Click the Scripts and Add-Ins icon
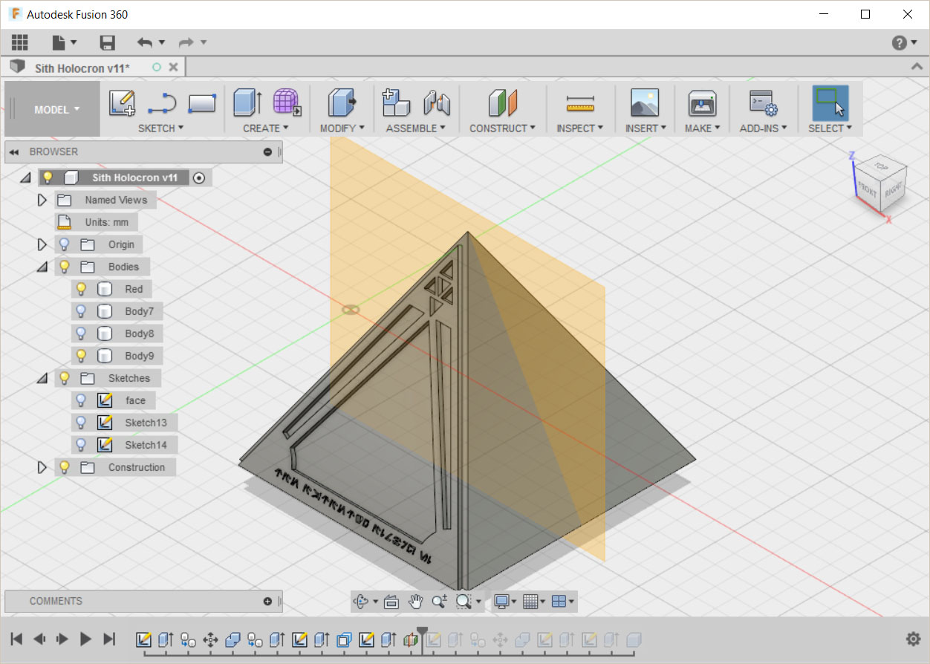 [763, 102]
